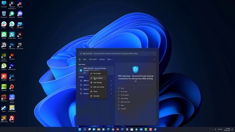This screenshot has width=235, height=132.
Task: Open the Camtasia desktop icon
Action: [x=4, y=88]
